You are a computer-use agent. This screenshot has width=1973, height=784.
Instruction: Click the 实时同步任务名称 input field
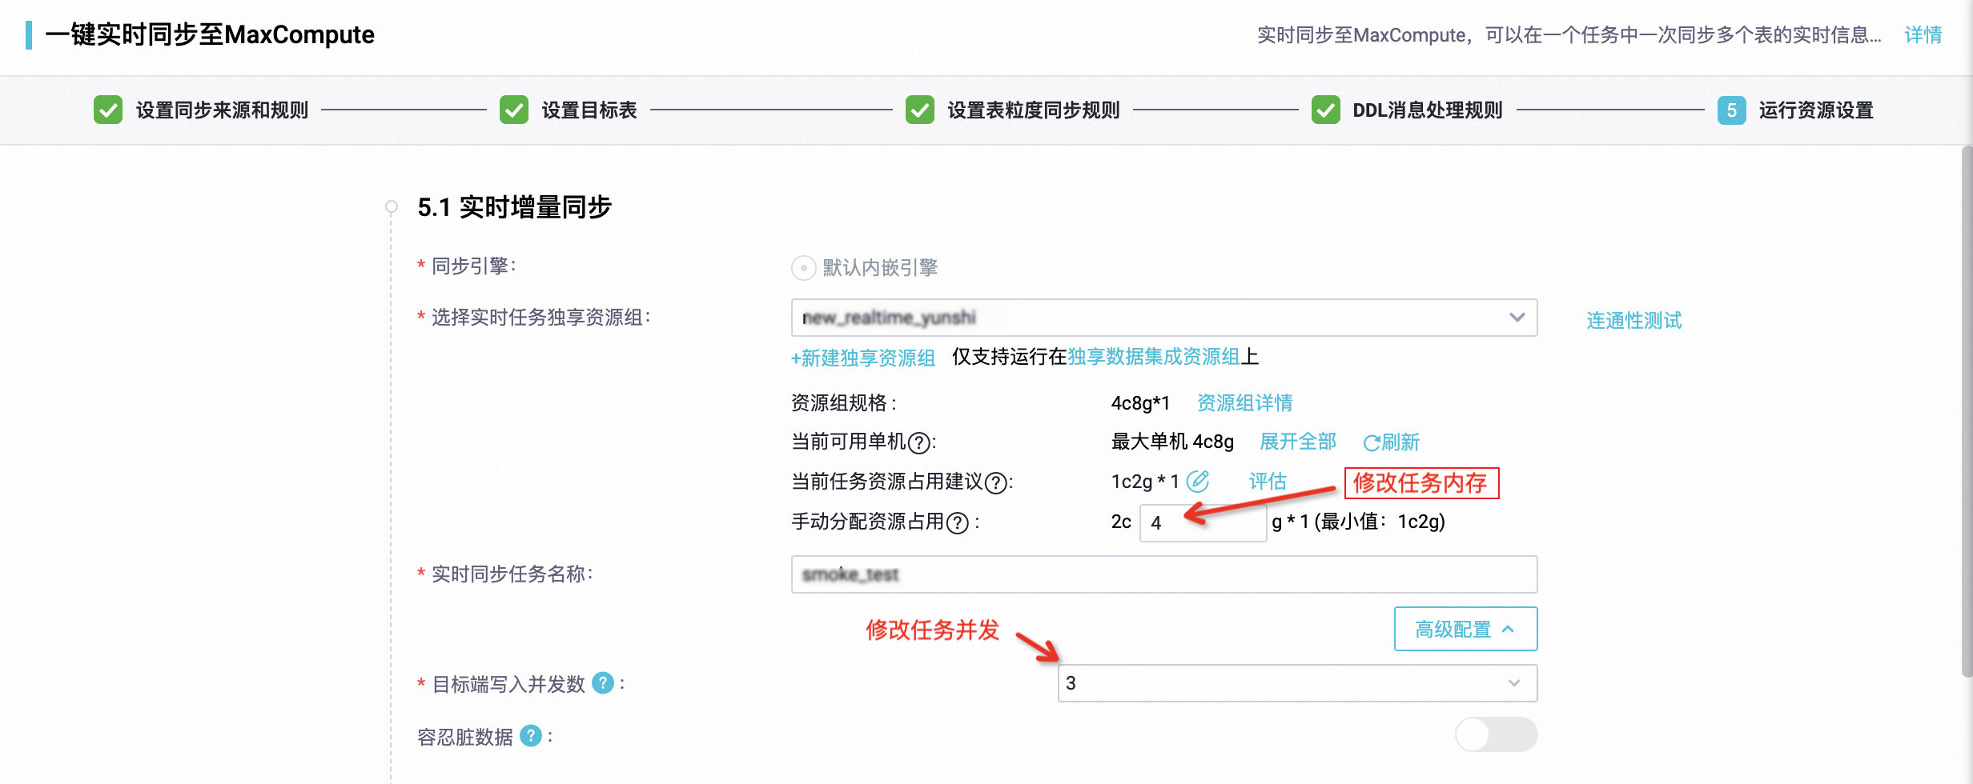click(x=1164, y=574)
